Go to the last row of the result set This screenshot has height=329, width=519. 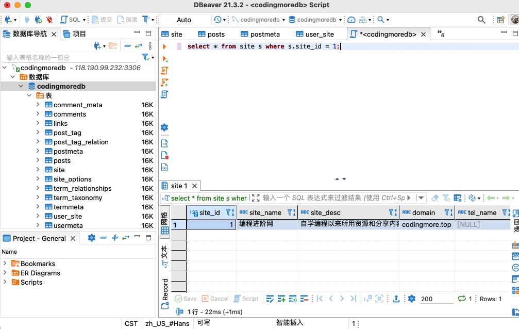(x=353, y=299)
